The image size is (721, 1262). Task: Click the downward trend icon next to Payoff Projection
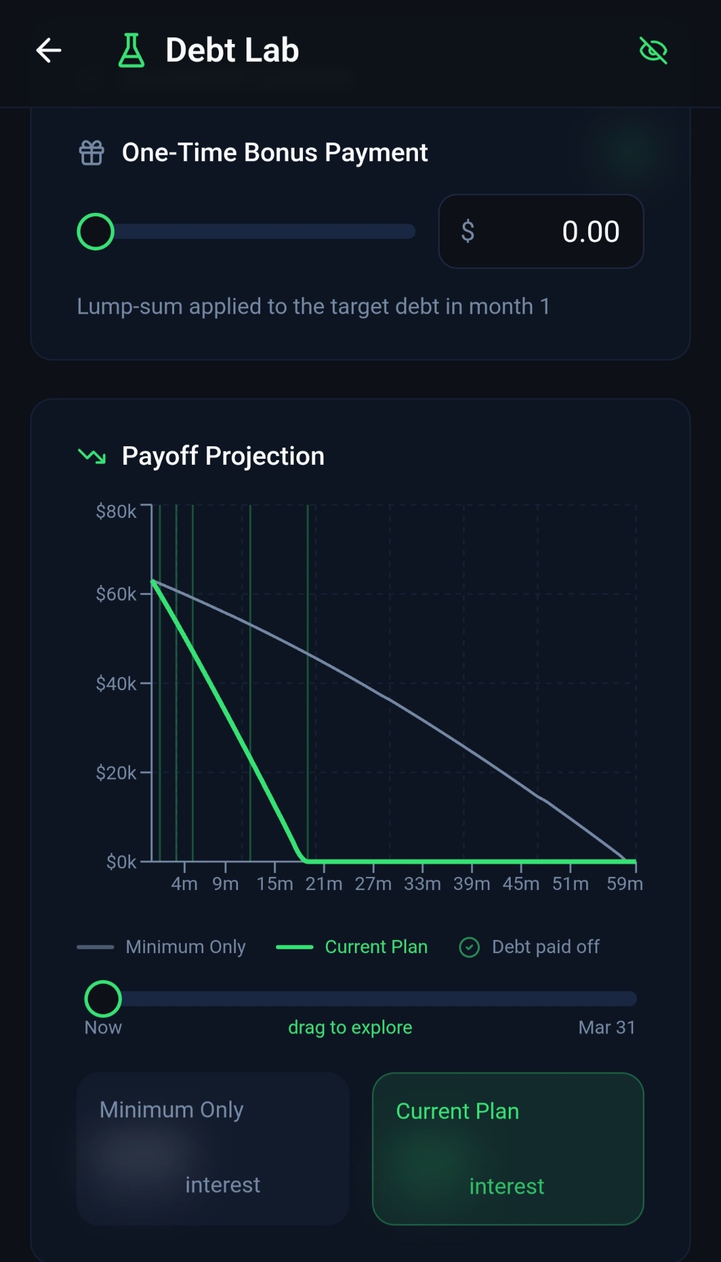point(92,456)
